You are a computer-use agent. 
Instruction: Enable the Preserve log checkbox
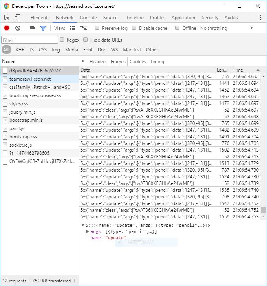coord(97,28)
